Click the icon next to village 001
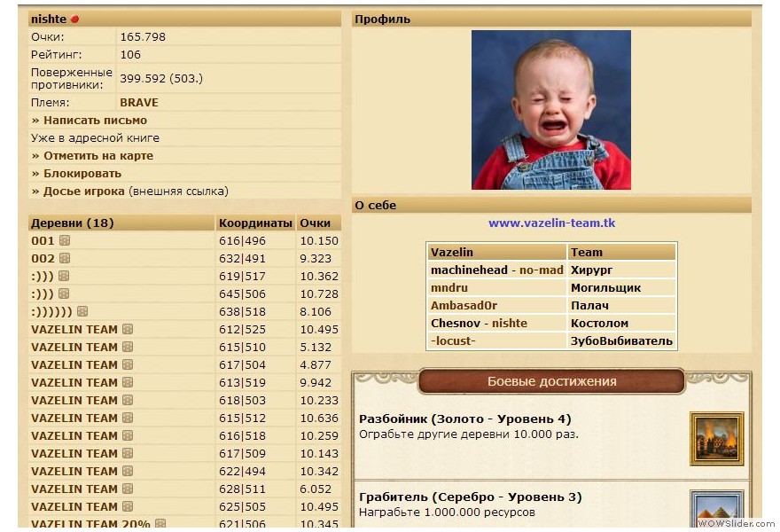780x532 pixels. click(x=65, y=241)
